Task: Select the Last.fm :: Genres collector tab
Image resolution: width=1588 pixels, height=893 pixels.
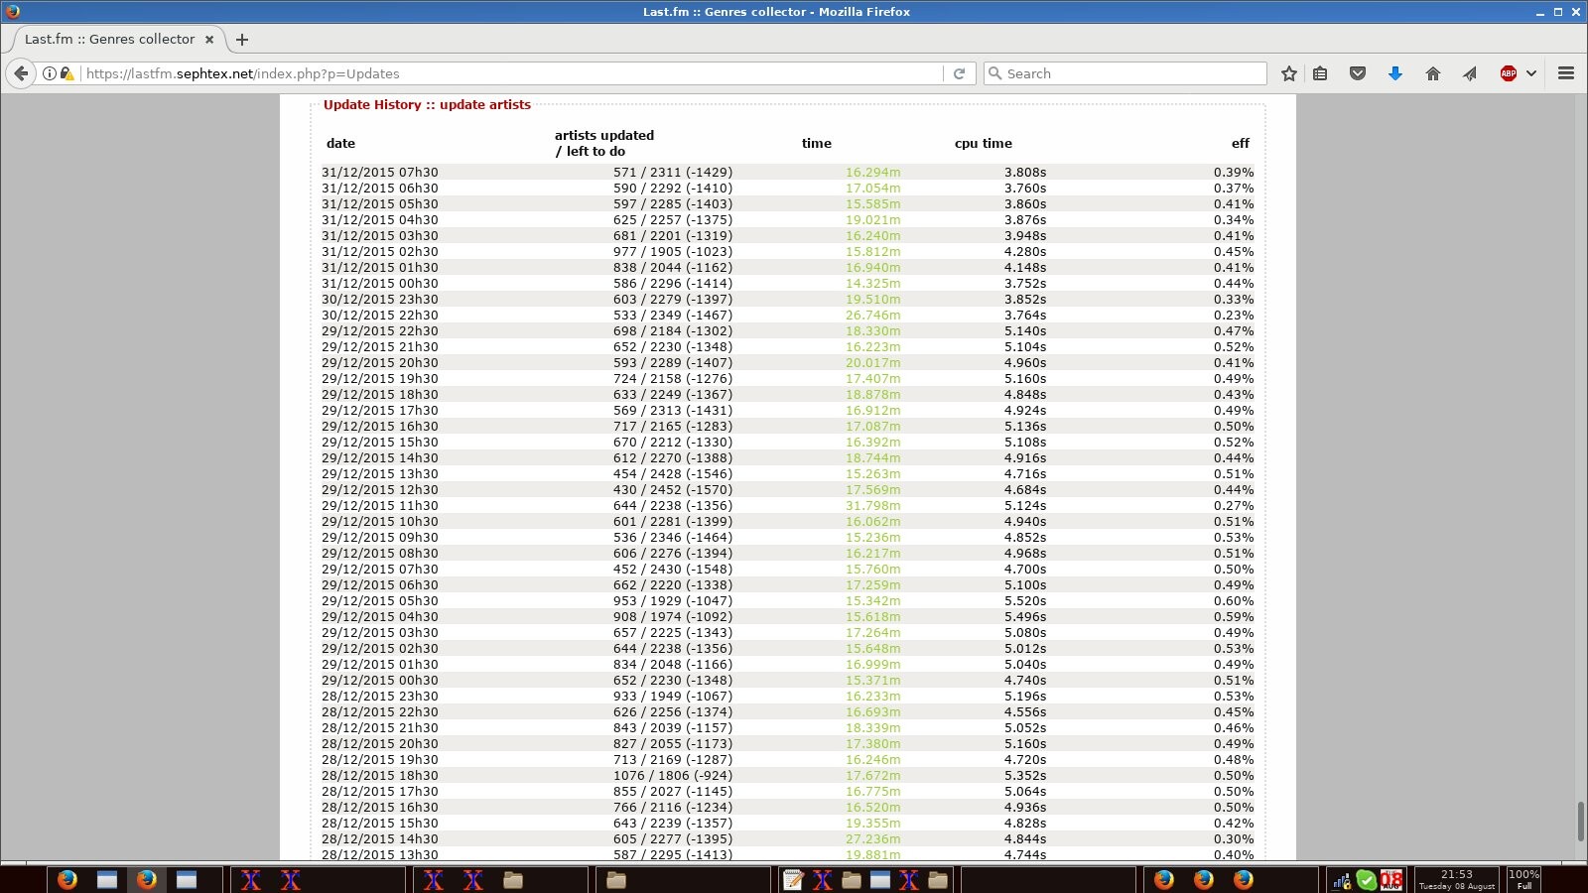Action: (x=109, y=40)
